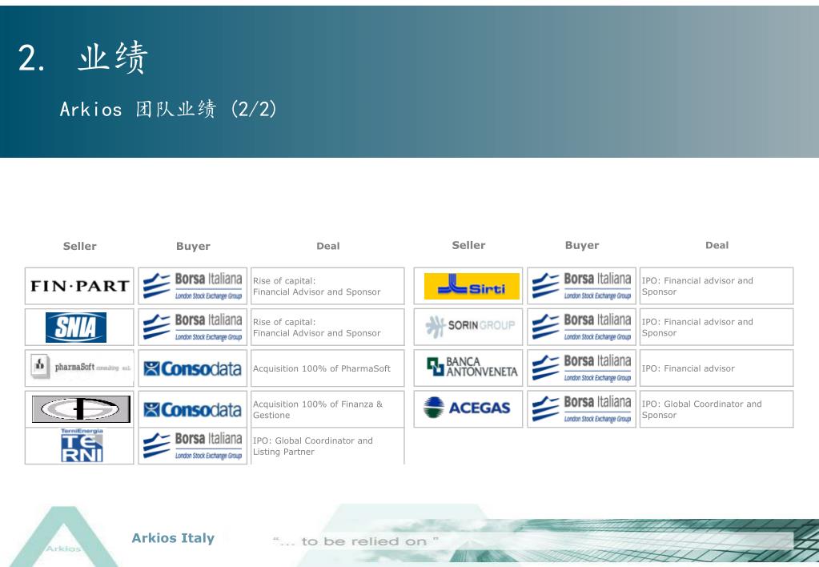This screenshot has width=819, height=567.
Task: Click the pharmaSoft seller logo
Action: pos(80,367)
